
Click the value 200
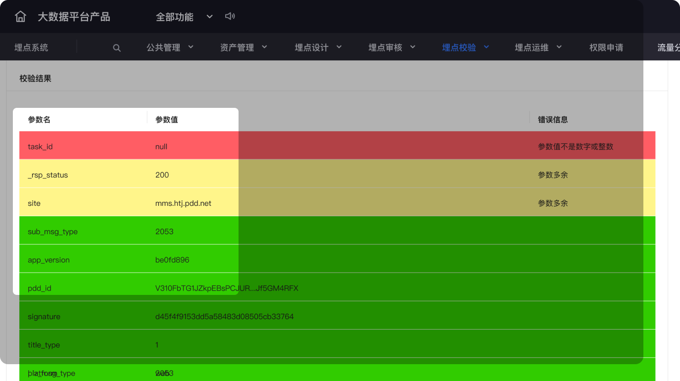point(162,175)
